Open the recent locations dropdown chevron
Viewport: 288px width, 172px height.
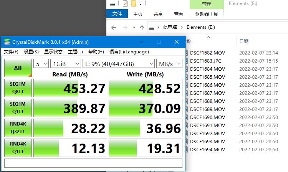pos(134,28)
